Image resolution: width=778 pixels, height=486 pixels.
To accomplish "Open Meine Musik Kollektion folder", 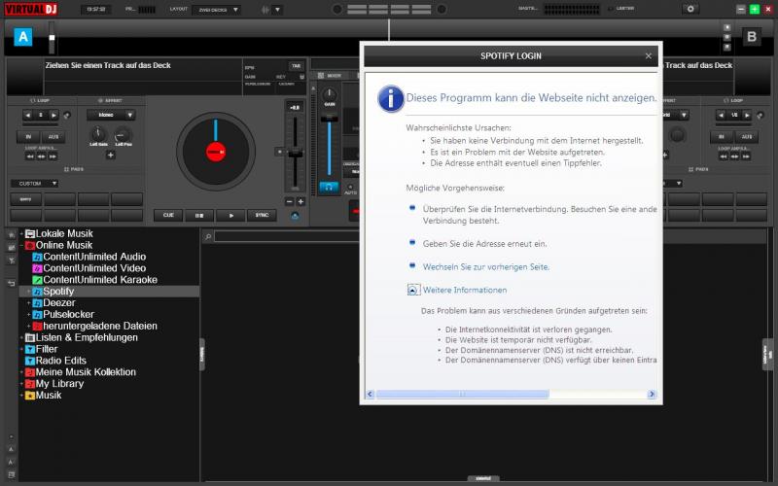I will 81,372.
